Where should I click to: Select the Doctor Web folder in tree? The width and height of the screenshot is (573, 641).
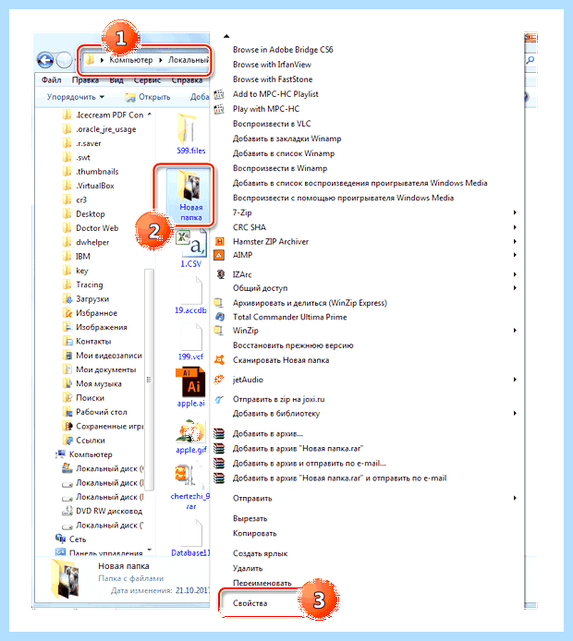tap(97, 228)
